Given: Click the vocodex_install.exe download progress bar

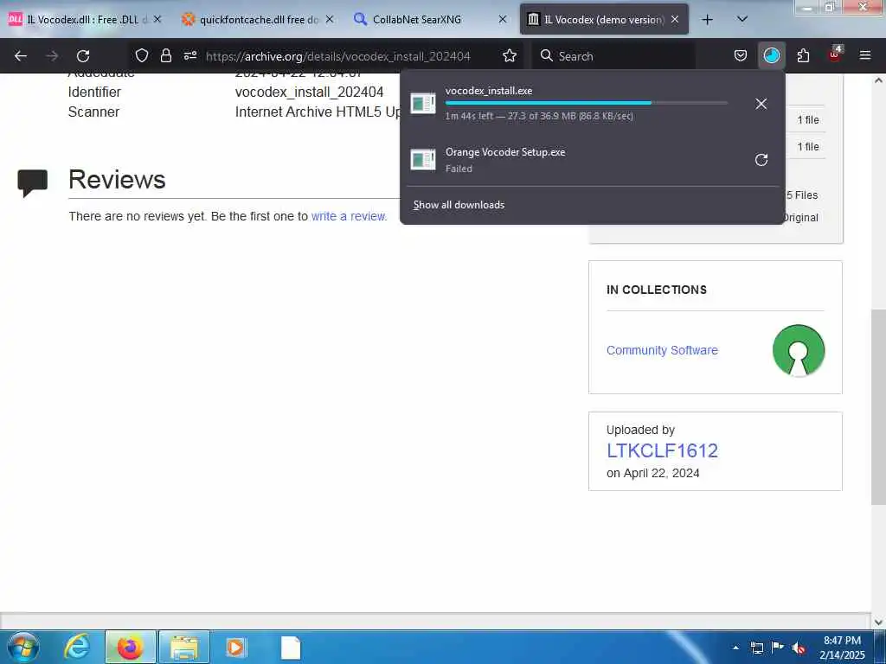Looking at the screenshot, I should pyautogui.click(x=586, y=103).
